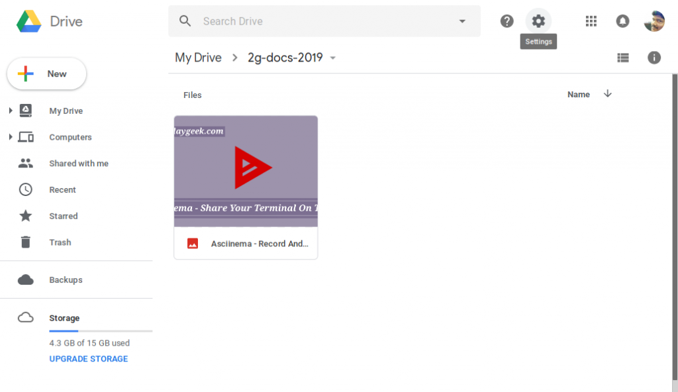This screenshot has width=678, height=392.
Task: Open the Shared with me section
Action: point(79,163)
